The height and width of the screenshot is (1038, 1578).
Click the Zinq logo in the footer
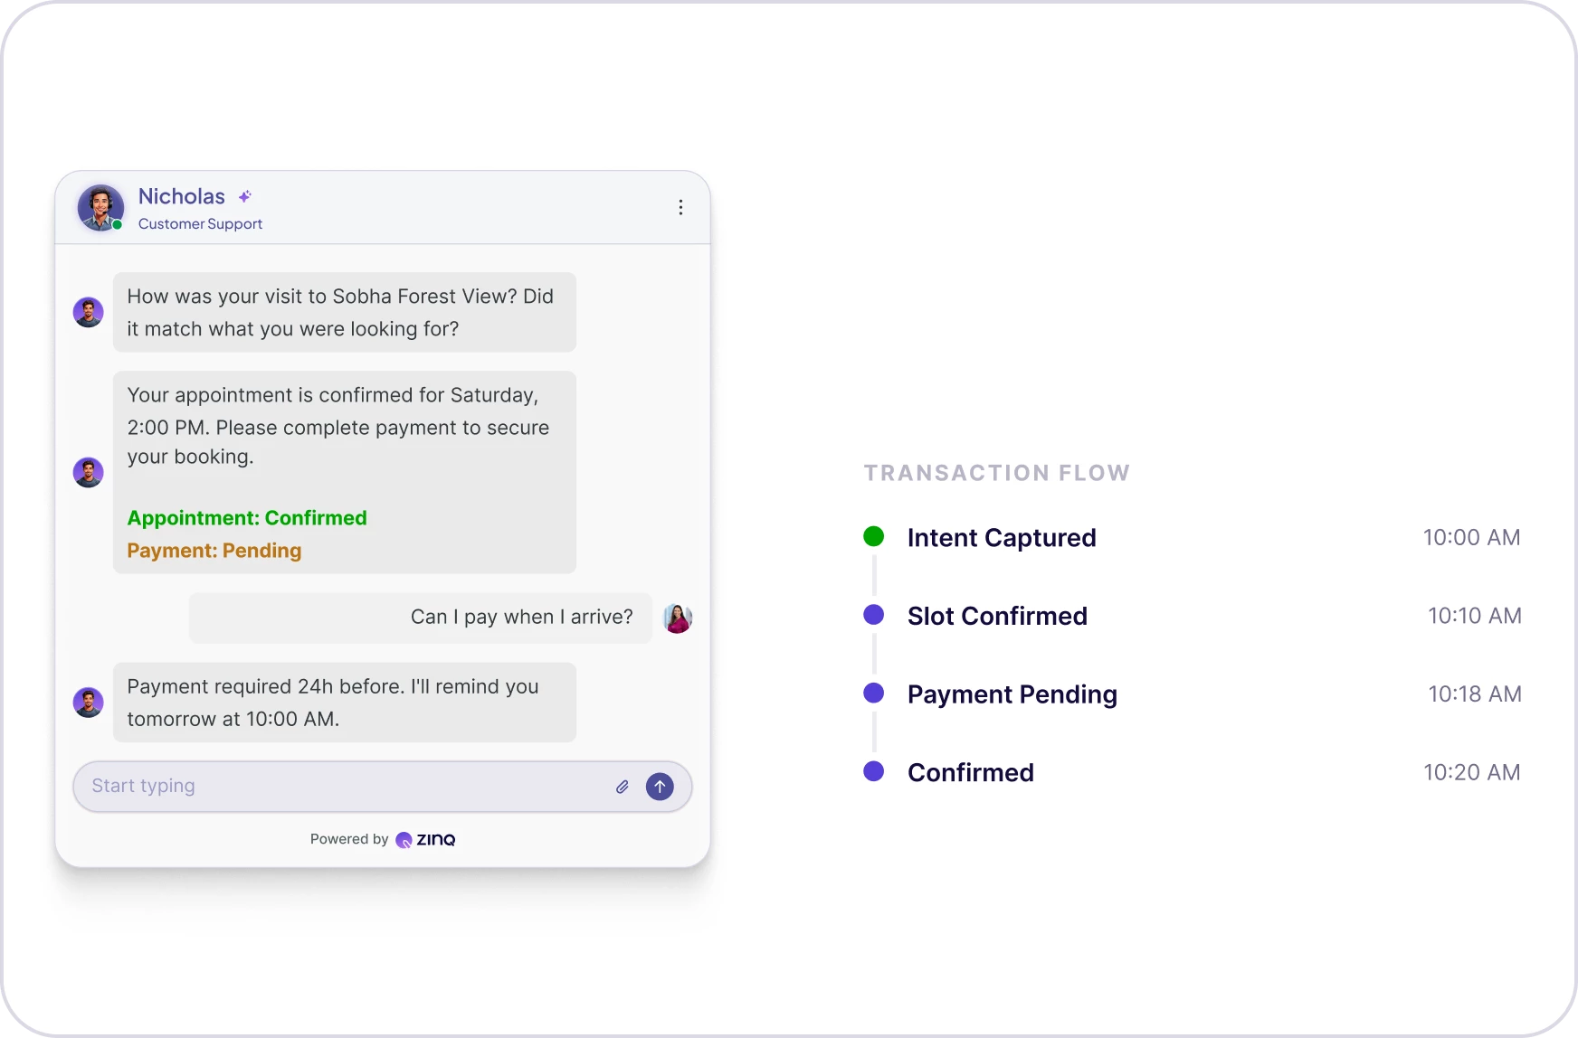426,840
